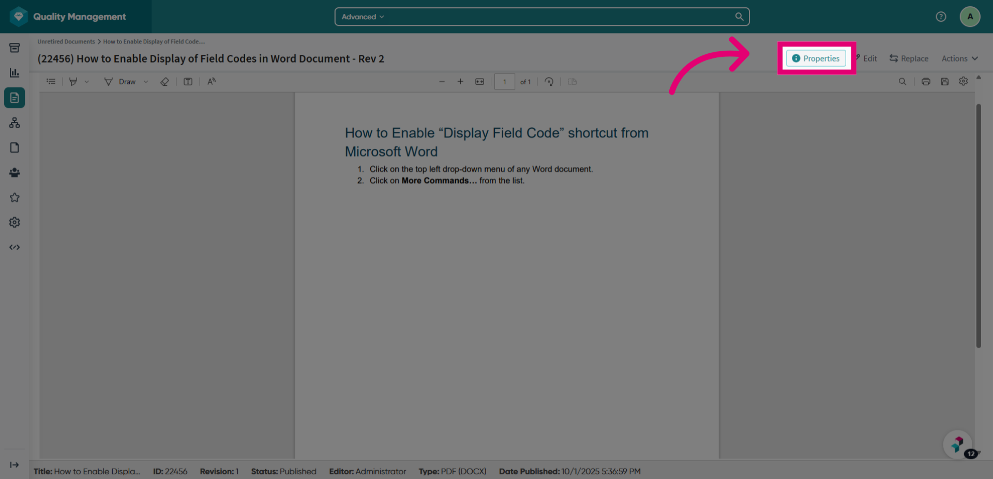Click the save icon in viewer toolbar
Image resolution: width=993 pixels, height=479 pixels.
944,82
